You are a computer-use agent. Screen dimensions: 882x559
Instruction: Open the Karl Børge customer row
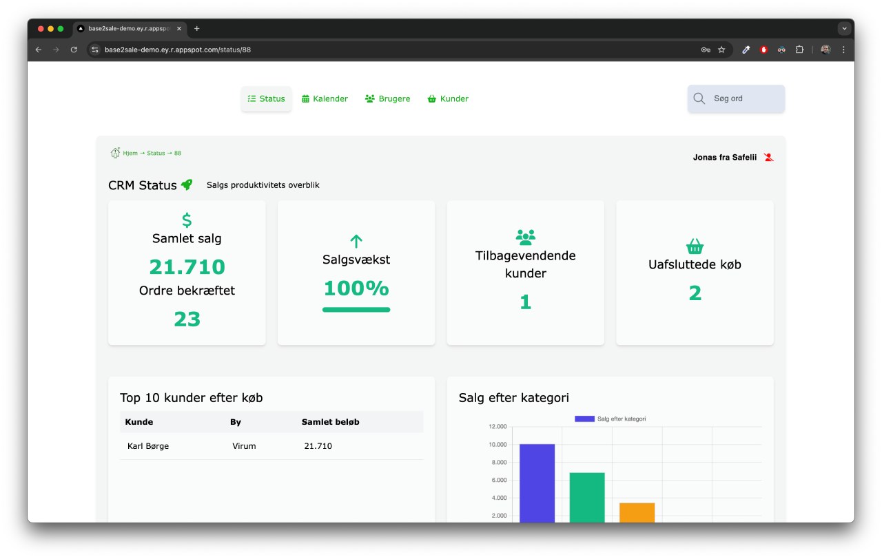tap(148, 446)
